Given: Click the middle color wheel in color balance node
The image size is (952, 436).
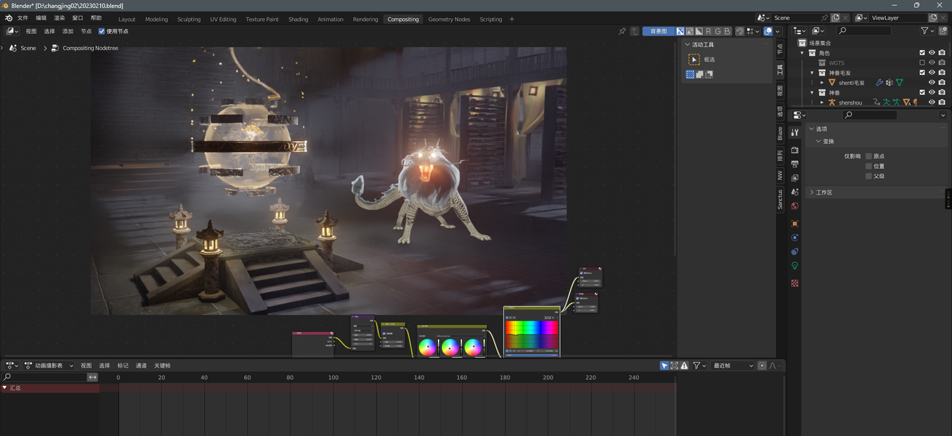Looking at the screenshot, I should coord(450,347).
